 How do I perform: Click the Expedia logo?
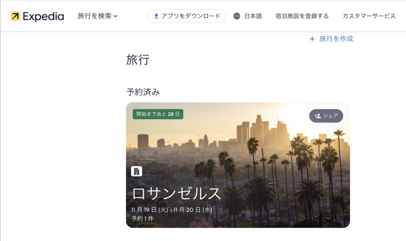click(37, 16)
